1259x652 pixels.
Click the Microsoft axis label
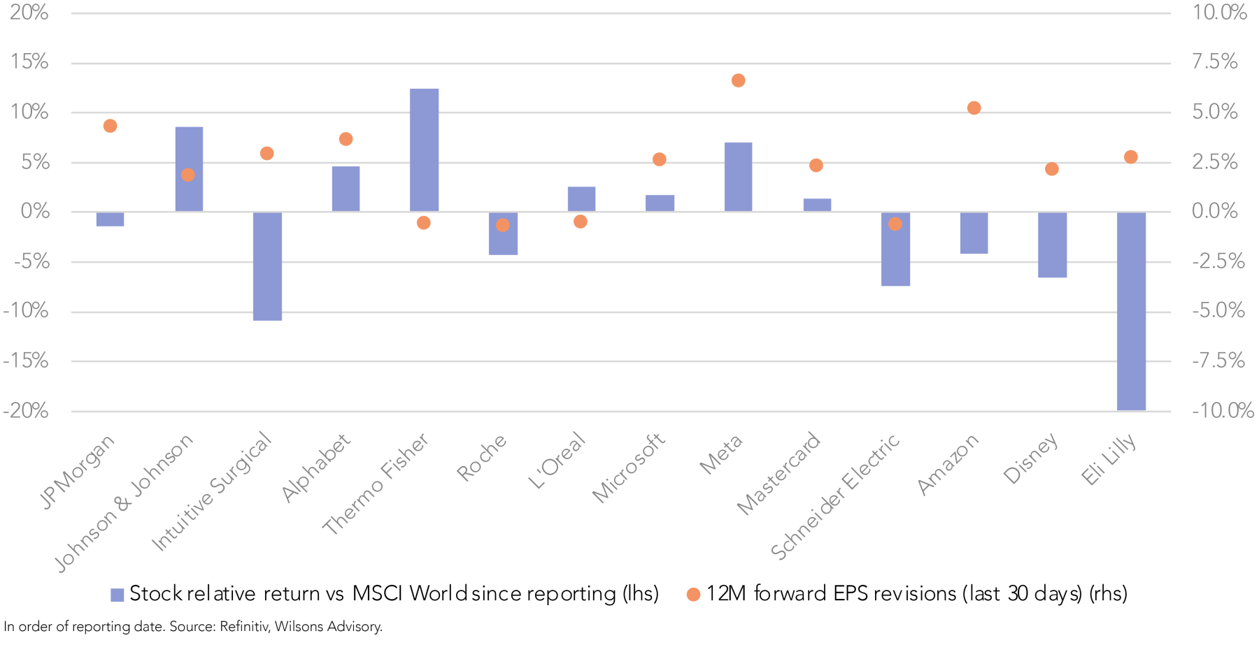[x=628, y=468]
